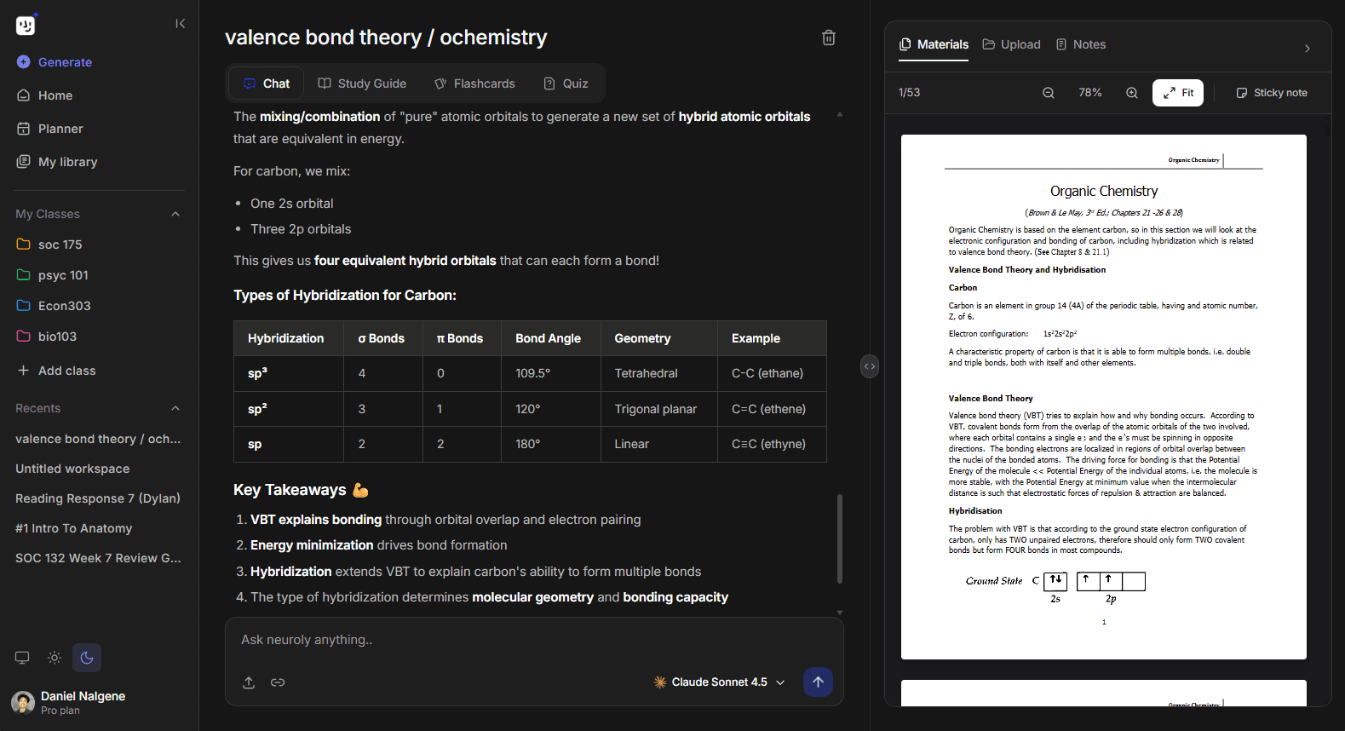The height and width of the screenshot is (731, 1345).
Task: Send message with the arrow button
Action: pyautogui.click(x=818, y=682)
